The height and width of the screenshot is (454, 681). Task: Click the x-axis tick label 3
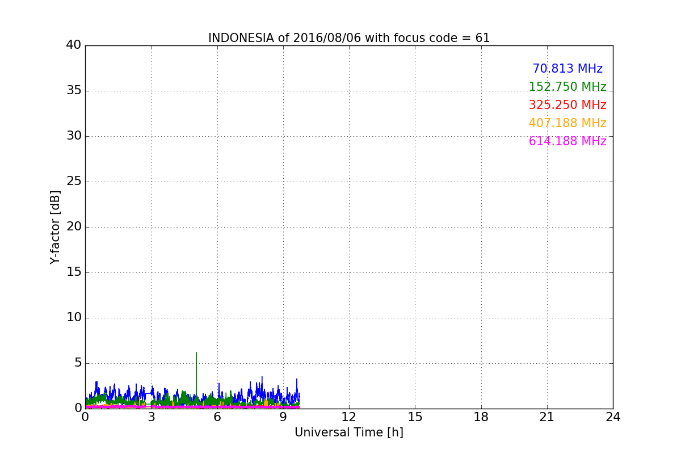[x=151, y=417]
